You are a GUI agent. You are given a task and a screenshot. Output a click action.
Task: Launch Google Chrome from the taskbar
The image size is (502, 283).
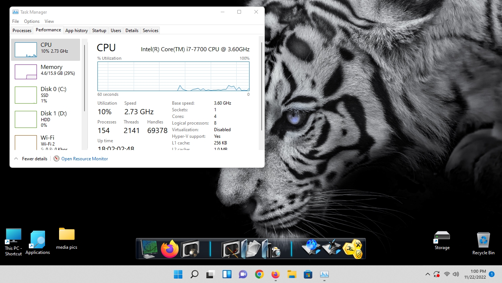(x=259, y=274)
